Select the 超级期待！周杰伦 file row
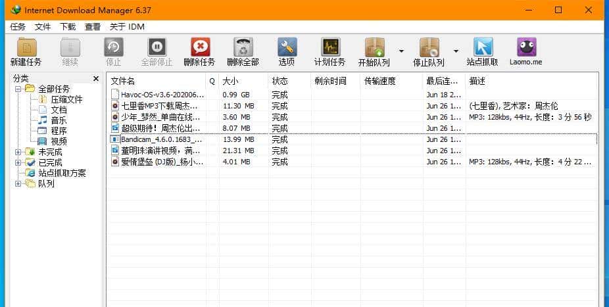The width and height of the screenshot is (609, 307). 352,128
